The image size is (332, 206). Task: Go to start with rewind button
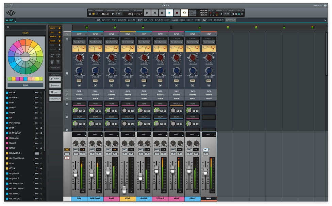pyautogui.click(x=147, y=13)
